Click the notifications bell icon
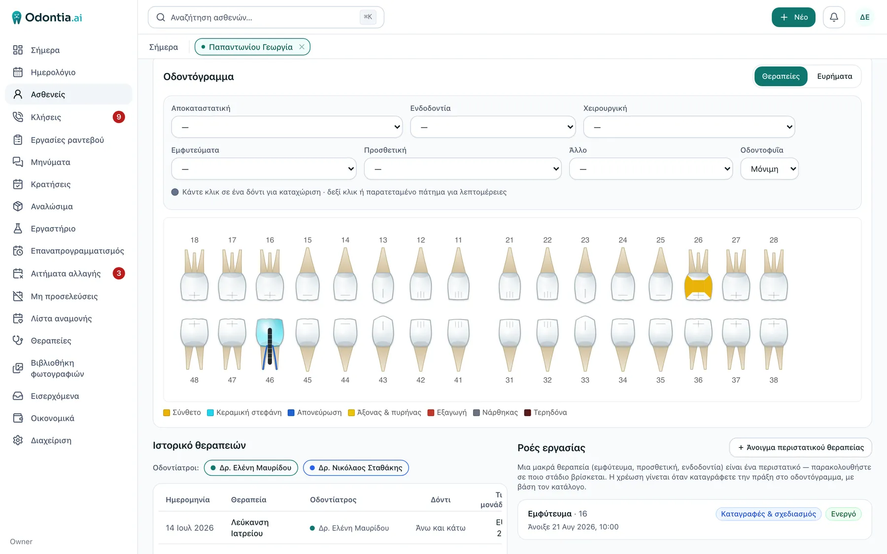This screenshot has width=887, height=554. 834,17
